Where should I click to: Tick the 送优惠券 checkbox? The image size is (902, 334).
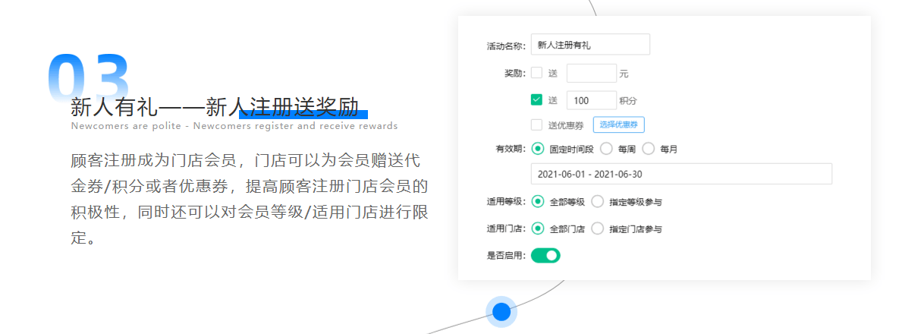(536, 124)
